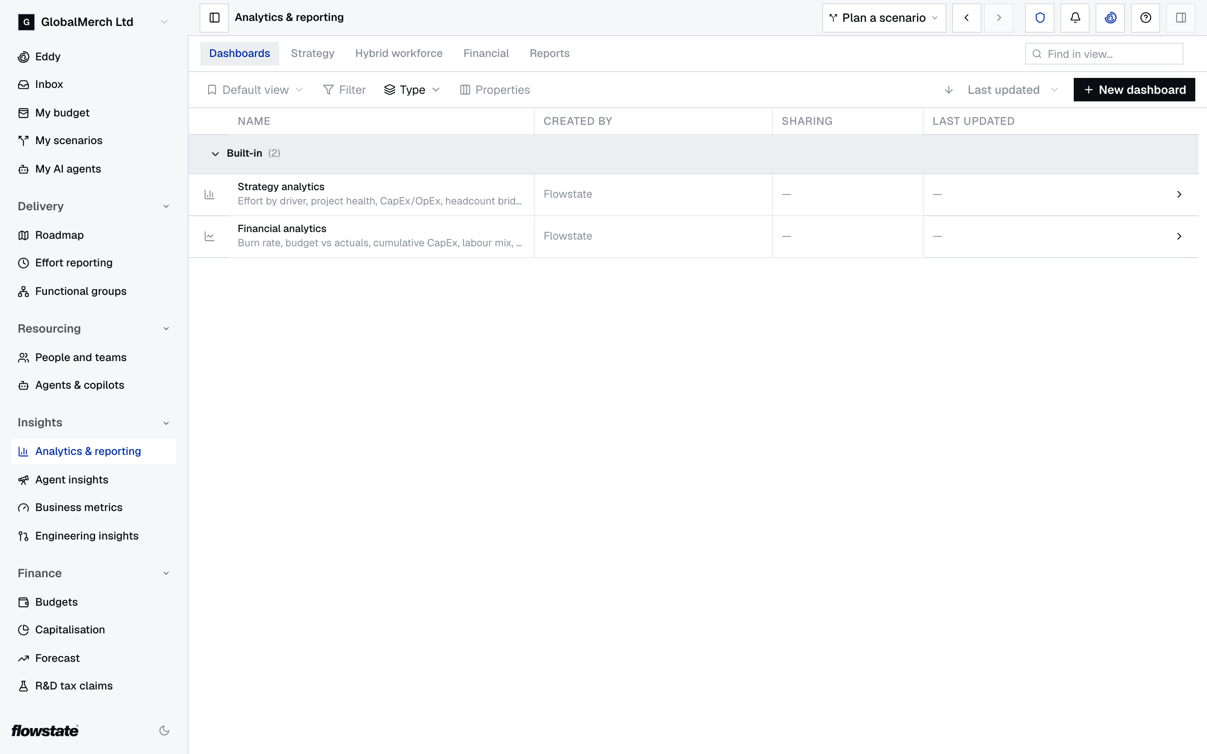Click the sort direction arrow icon

949,90
